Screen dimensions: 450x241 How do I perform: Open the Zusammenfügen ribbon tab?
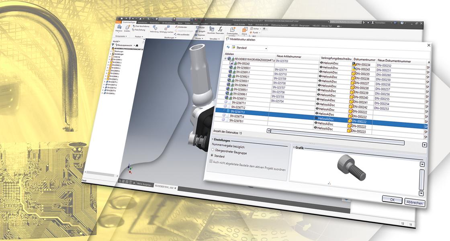coord(129,22)
